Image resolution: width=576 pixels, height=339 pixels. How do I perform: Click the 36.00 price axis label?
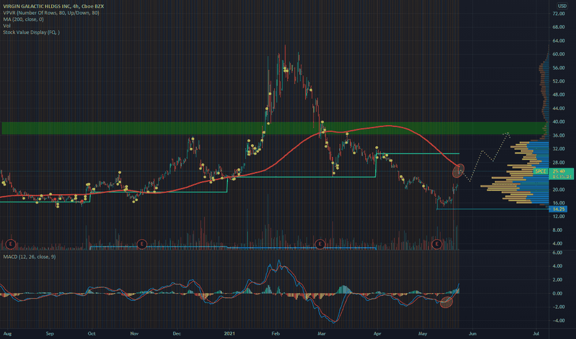coord(558,135)
